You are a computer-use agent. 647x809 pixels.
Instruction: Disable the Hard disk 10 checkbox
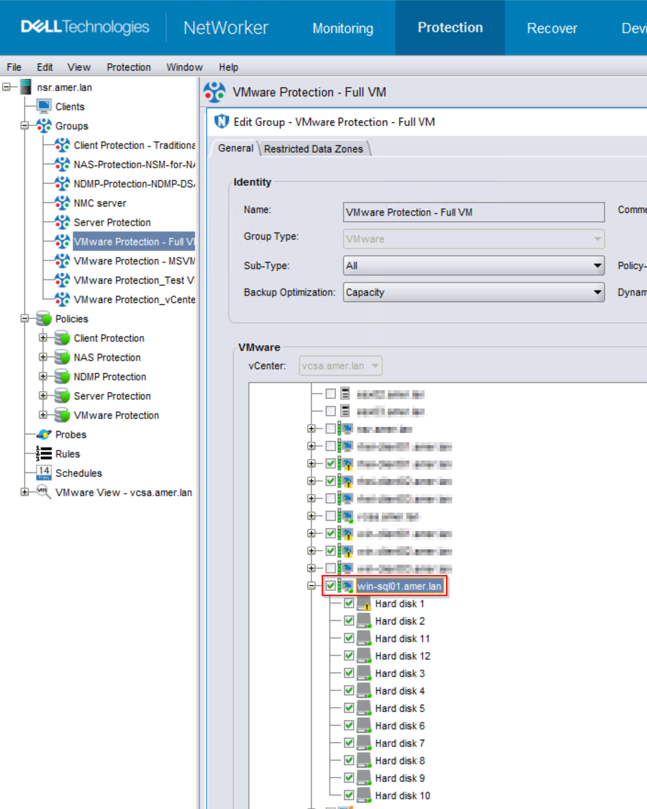pyautogui.click(x=349, y=795)
